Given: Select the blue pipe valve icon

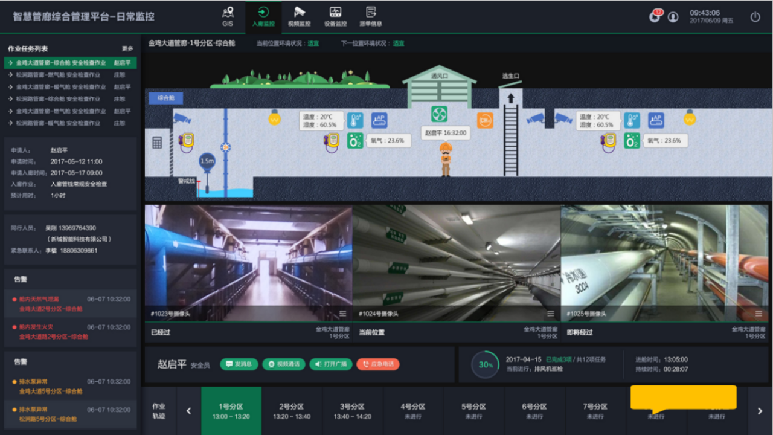Looking at the screenshot, I should 226,147.
